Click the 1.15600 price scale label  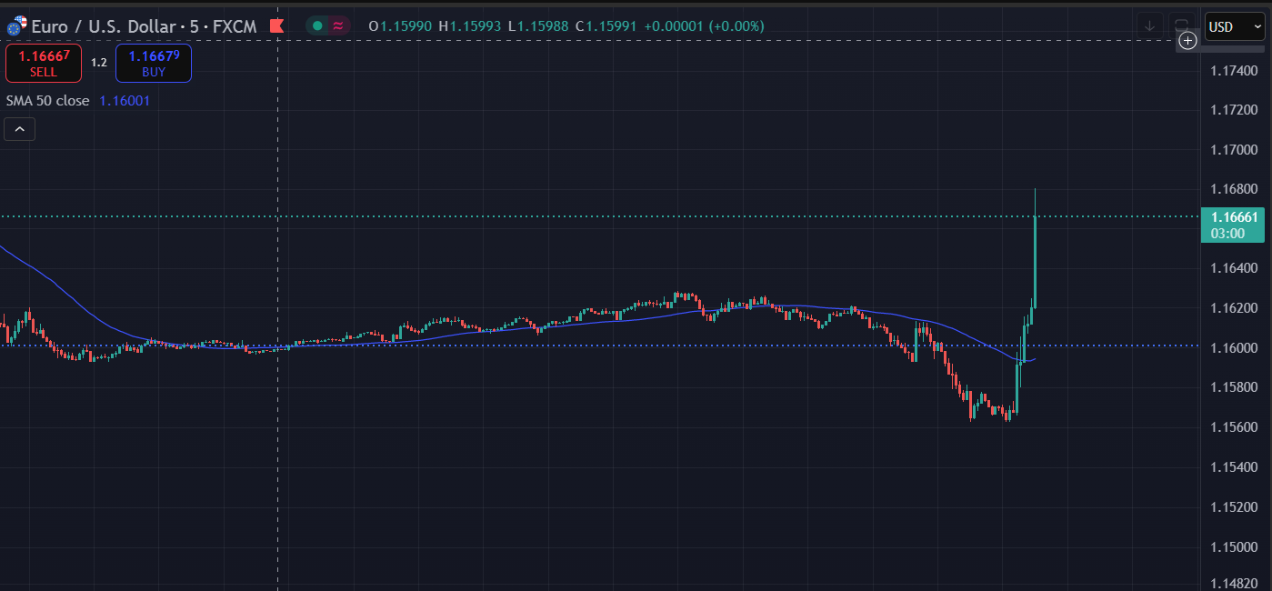tap(1235, 427)
